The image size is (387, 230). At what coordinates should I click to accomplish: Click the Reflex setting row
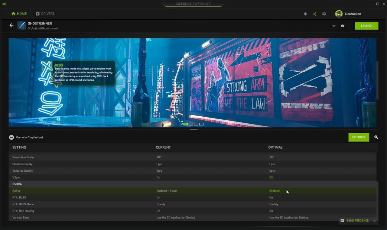[x=193, y=191]
